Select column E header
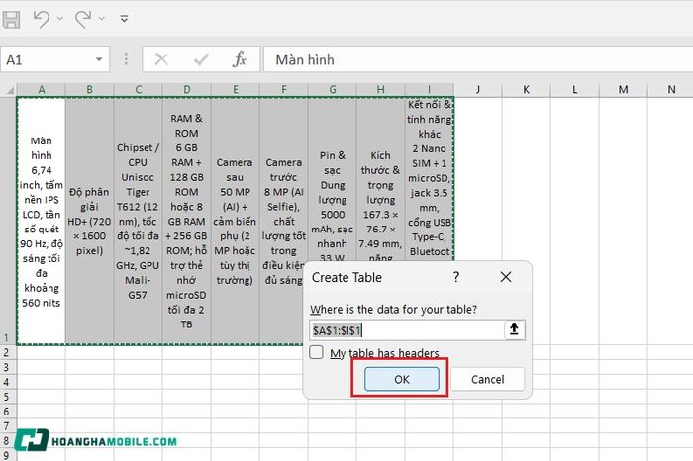The height and width of the screenshot is (461, 693). pyautogui.click(x=236, y=90)
